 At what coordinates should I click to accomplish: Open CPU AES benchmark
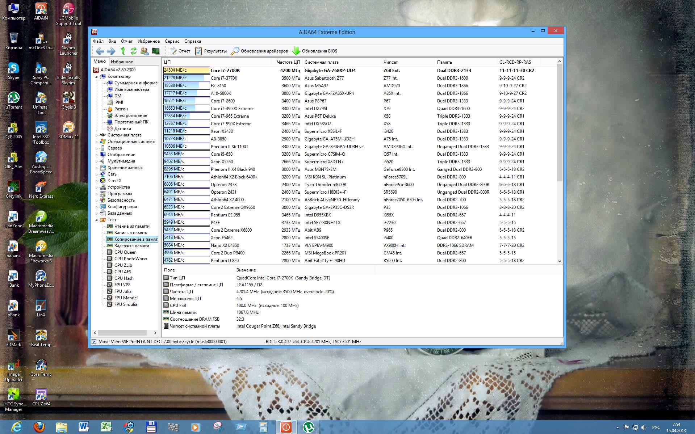pyautogui.click(x=123, y=272)
